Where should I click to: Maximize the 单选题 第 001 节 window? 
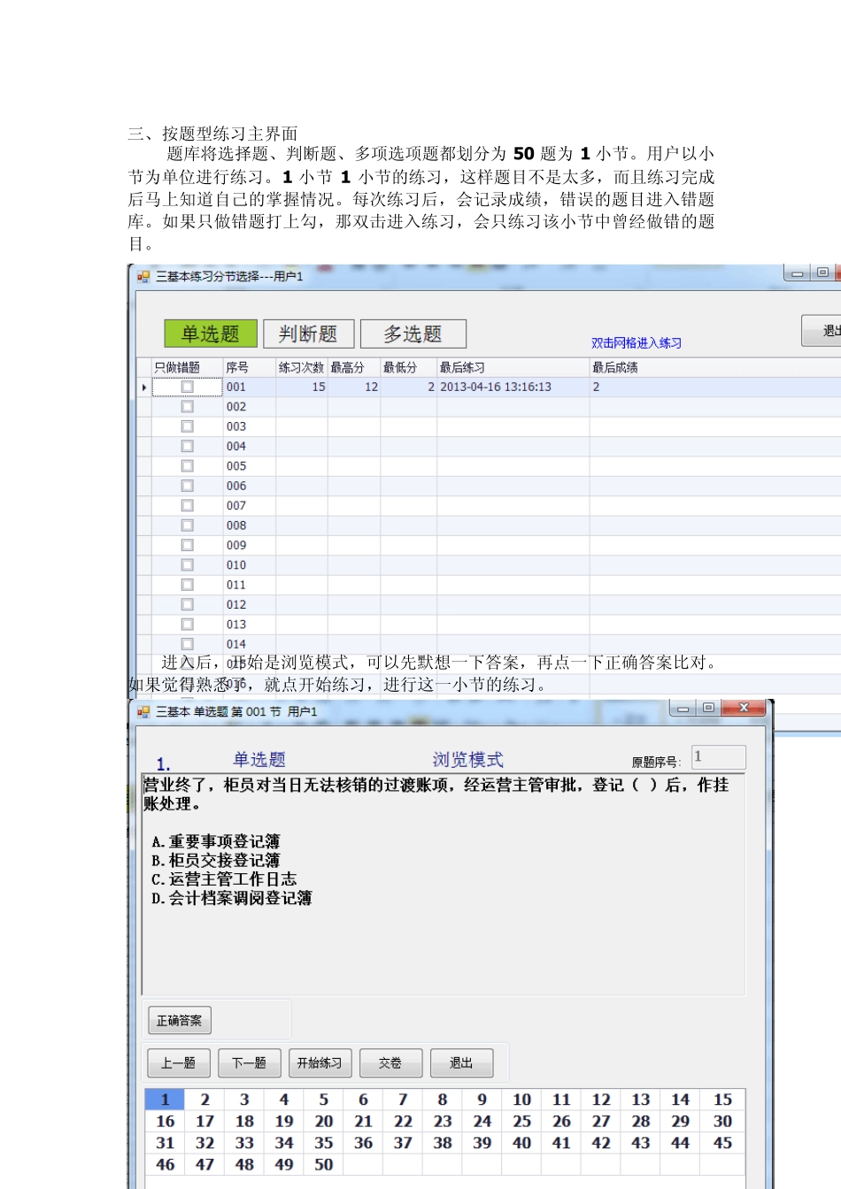(708, 708)
